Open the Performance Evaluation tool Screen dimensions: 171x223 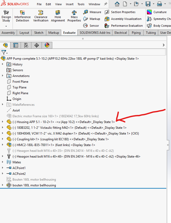click(x=124, y=26)
